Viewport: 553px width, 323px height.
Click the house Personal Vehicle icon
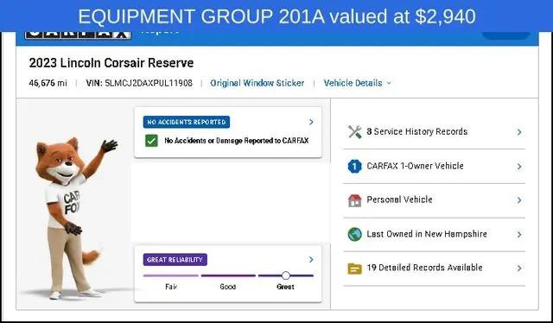(x=355, y=200)
